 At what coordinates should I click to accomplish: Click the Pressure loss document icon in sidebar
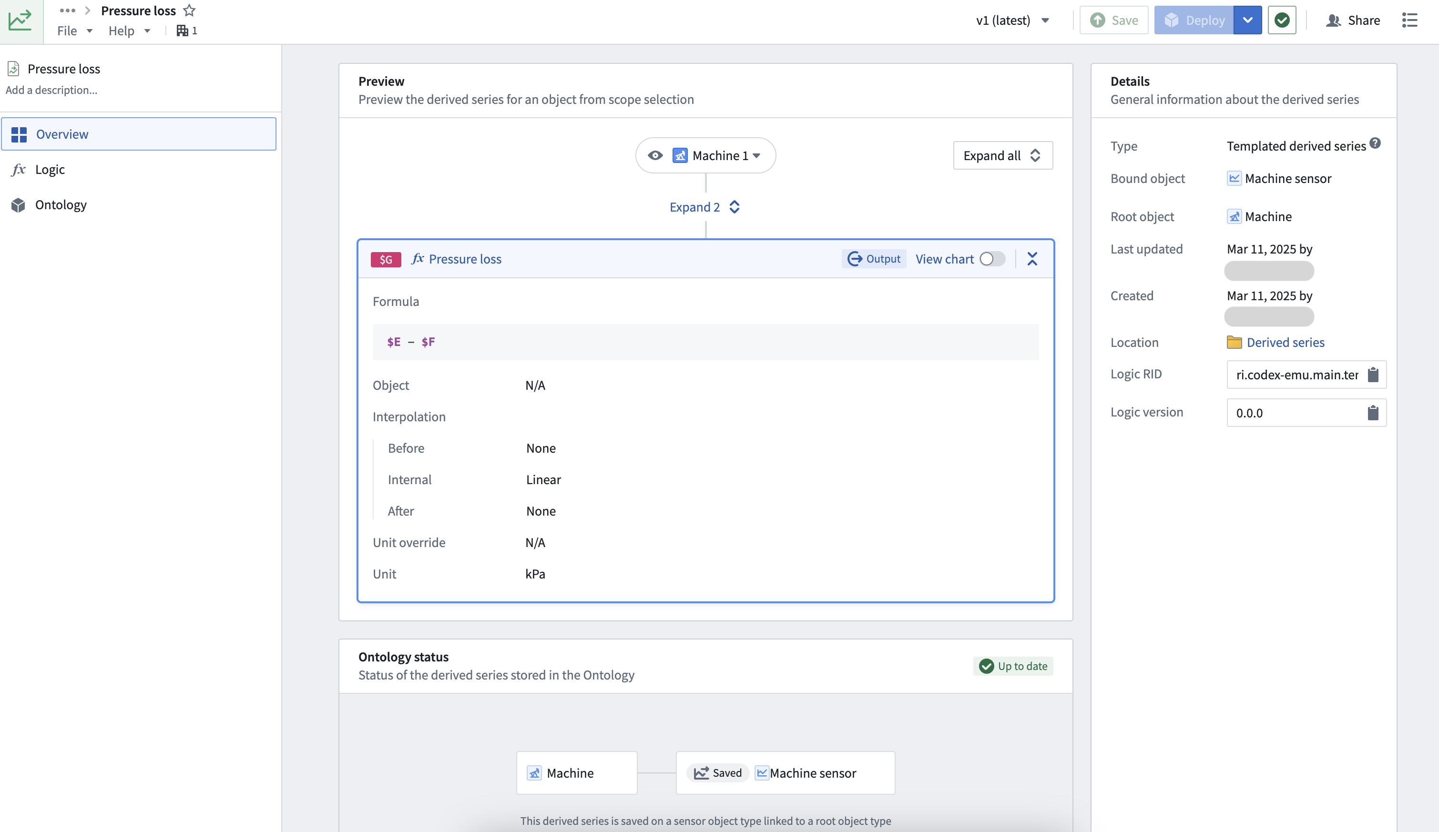click(13, 69)
